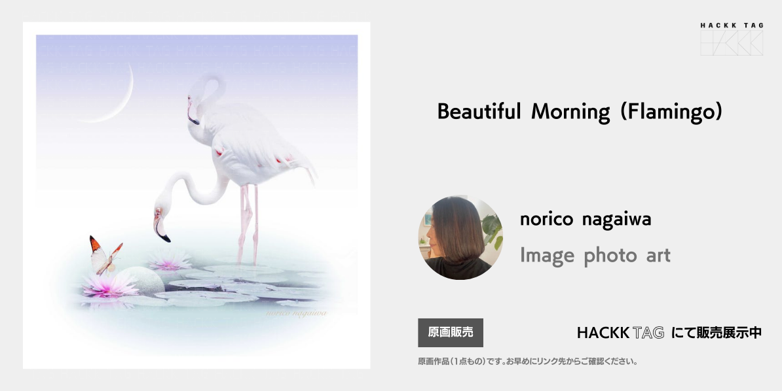
Task: Open the Beautiful Morning (Flamingo) title
Action: [580, 111]
